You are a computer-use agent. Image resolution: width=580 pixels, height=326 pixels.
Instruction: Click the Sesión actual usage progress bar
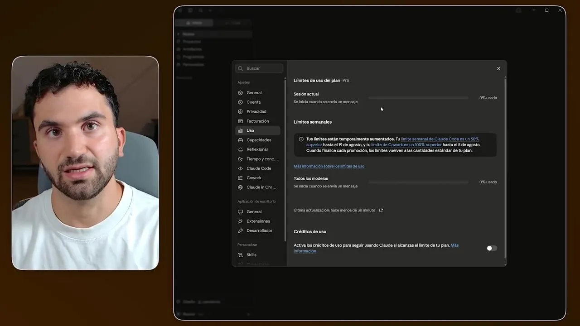coord(418,98)
